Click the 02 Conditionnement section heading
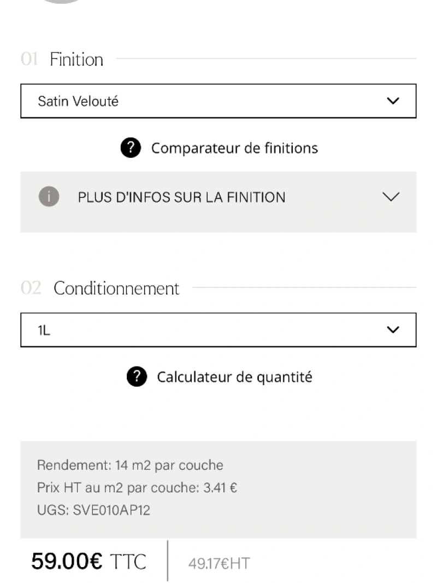The image size is (437, 583). (100, 288)
